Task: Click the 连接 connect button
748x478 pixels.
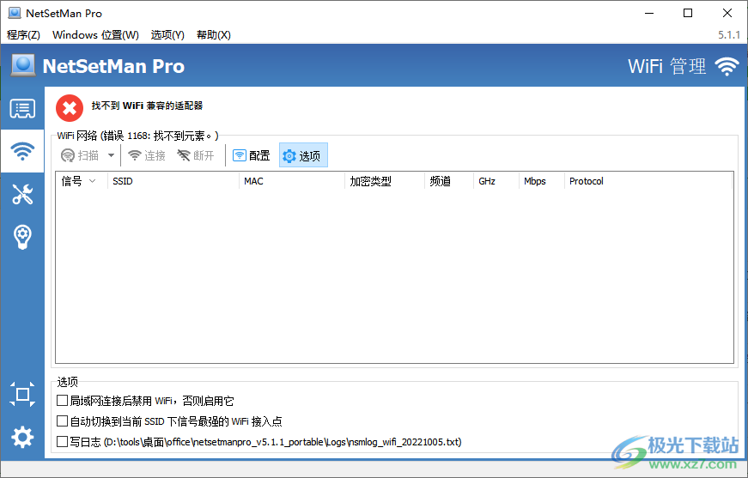Action: (147, 155)
